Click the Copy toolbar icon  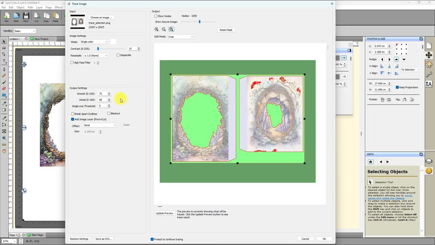[46, 17]
